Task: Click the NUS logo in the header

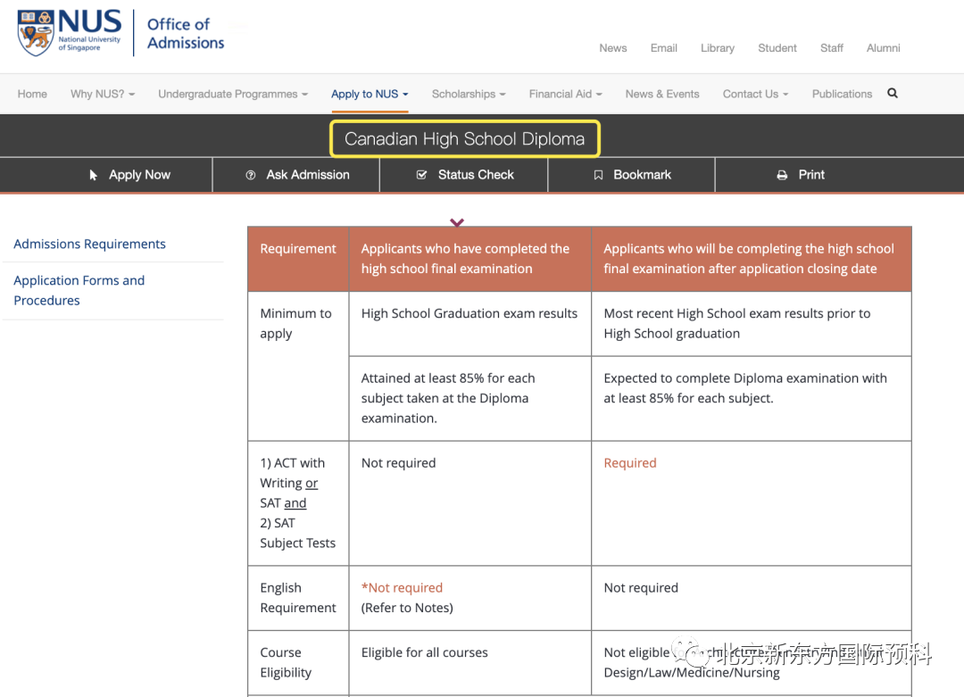Action: [x=70, y=33]
